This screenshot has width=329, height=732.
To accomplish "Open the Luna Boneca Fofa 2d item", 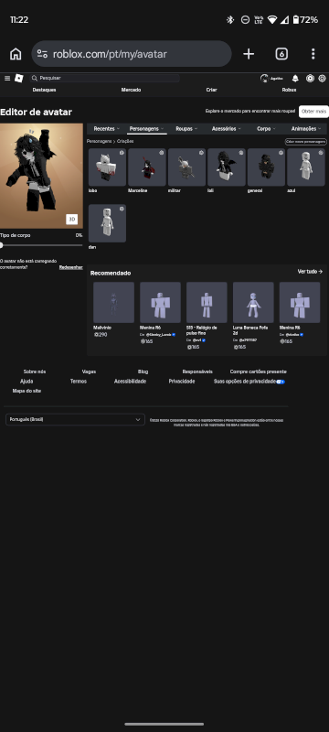I will (x=253, y=302).
